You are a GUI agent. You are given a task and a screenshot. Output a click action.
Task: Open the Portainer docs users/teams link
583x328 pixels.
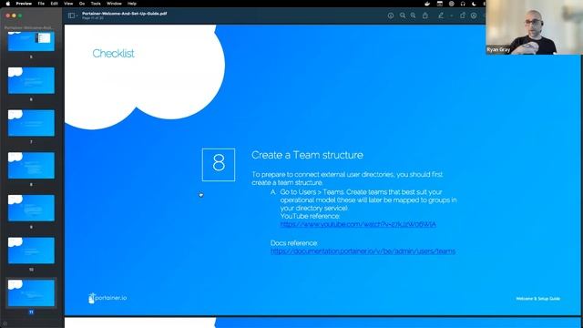363,251
